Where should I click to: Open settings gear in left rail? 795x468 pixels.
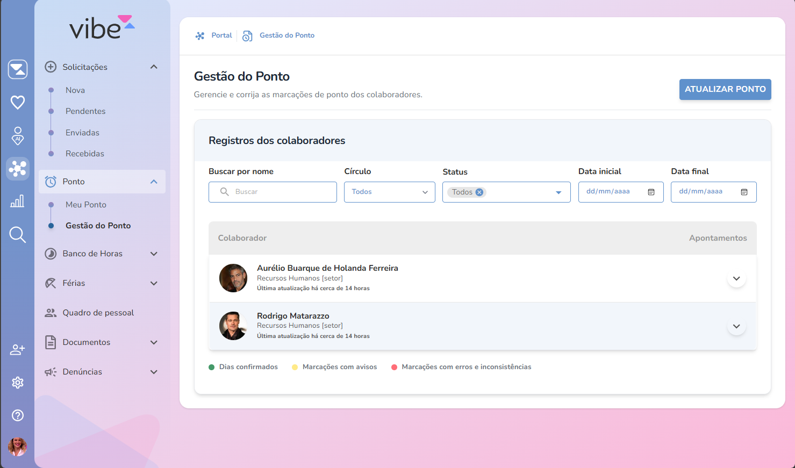18,383
